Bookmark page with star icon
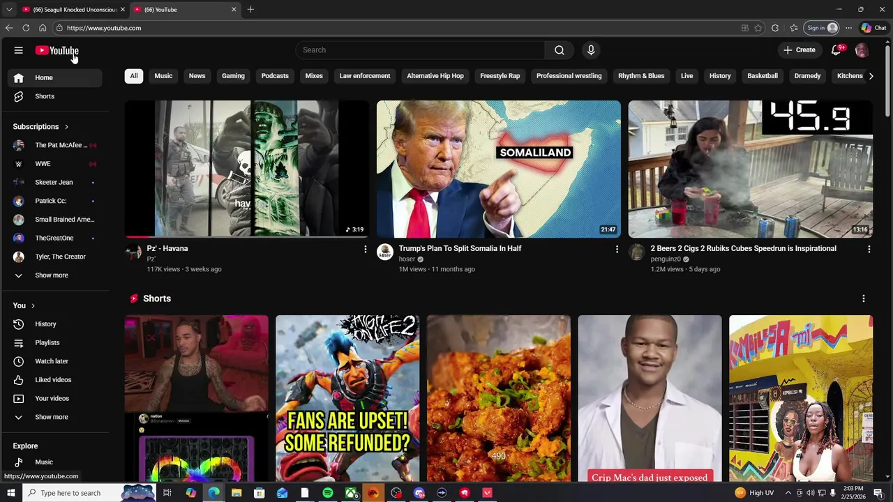Image resolution: width=893 pixels, height=502 pixels. 758,28
